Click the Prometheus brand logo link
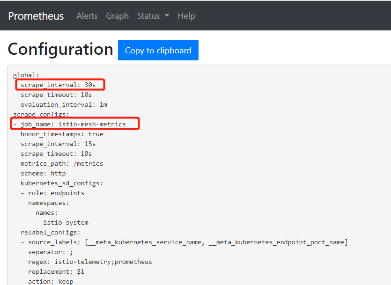This screenshot has height=285, width=391. (x=36, y=16)
